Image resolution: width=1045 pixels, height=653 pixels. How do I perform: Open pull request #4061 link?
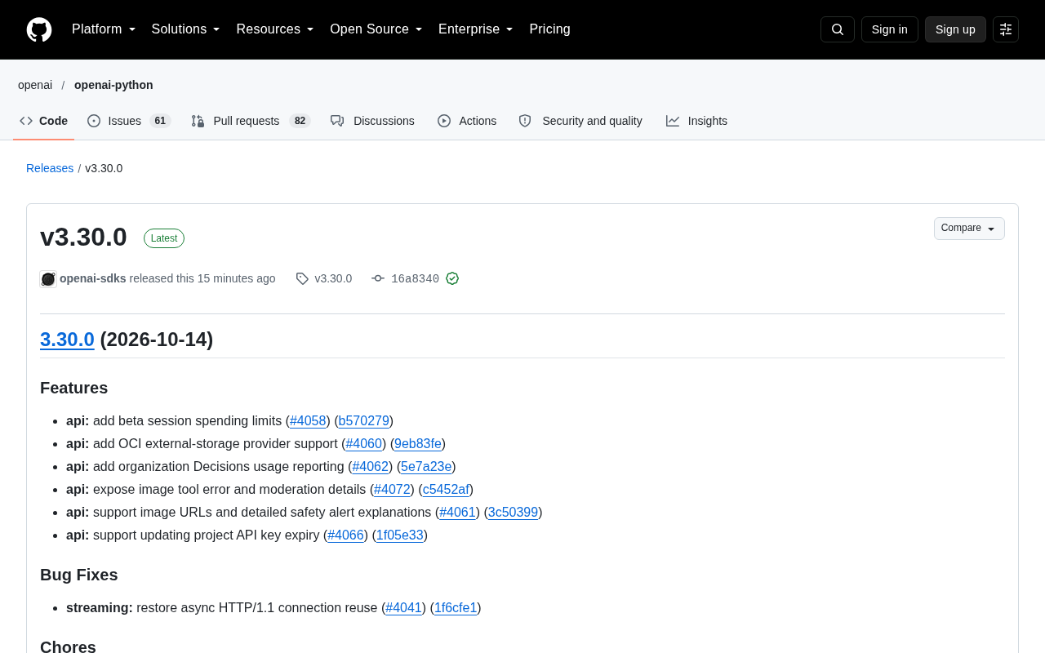[457, 513]
